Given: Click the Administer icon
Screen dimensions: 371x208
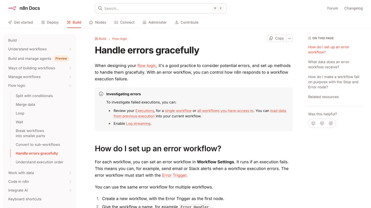Looking at the screenshot, I should click(x=145, y=22).
